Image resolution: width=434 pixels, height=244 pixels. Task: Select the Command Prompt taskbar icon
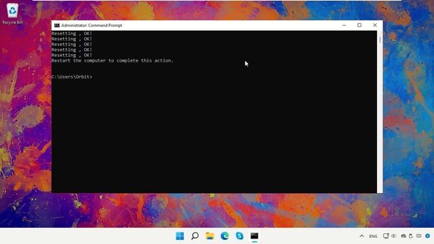click(254, 236)
